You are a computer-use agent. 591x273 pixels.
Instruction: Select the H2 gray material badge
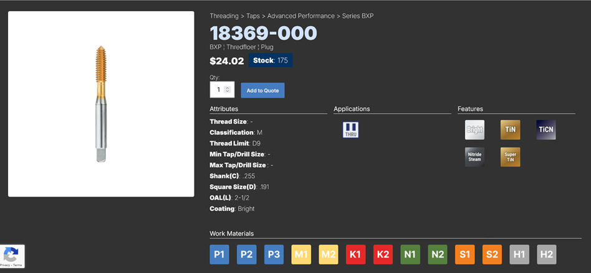tap(546, 254)
